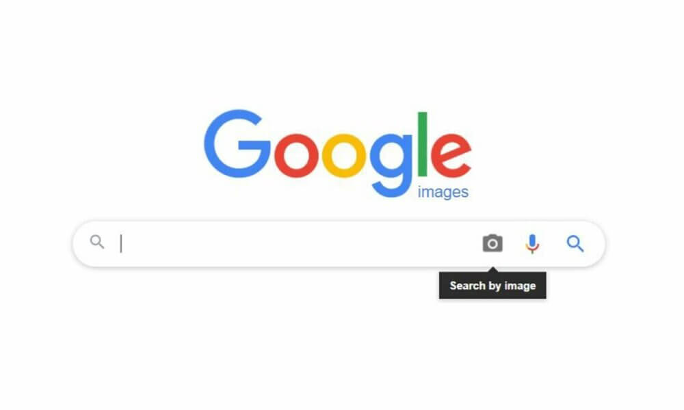
Task: Click the blue capital G logo letter
Action: (x=237, y=143)
